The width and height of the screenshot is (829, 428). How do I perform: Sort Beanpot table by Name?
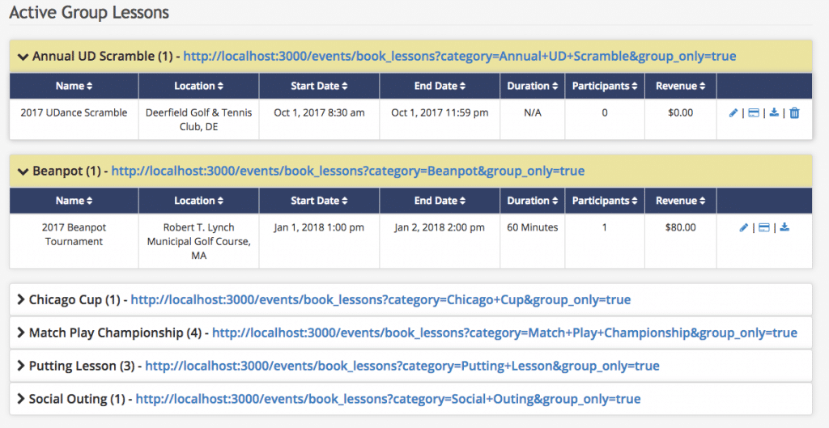(x=74, y=201)
